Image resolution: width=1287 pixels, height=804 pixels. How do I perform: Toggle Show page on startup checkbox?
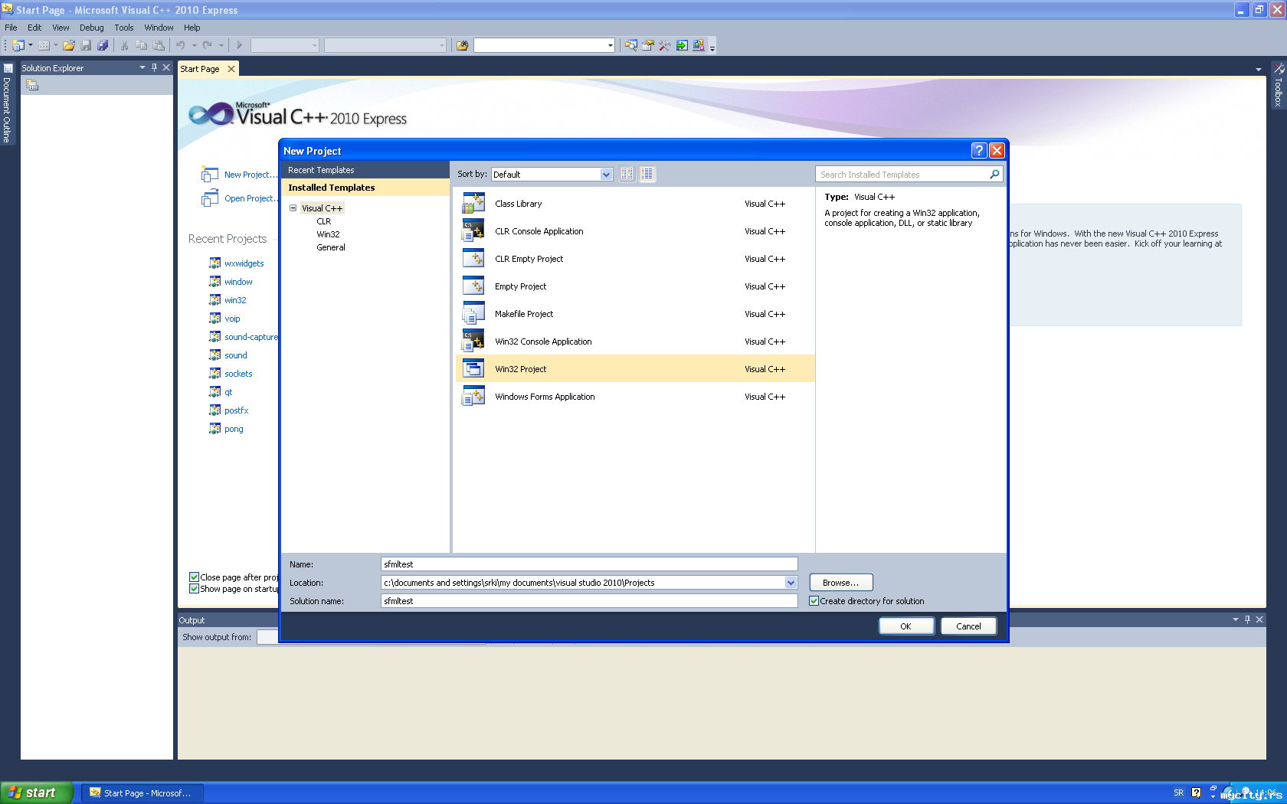coord(194,589)
